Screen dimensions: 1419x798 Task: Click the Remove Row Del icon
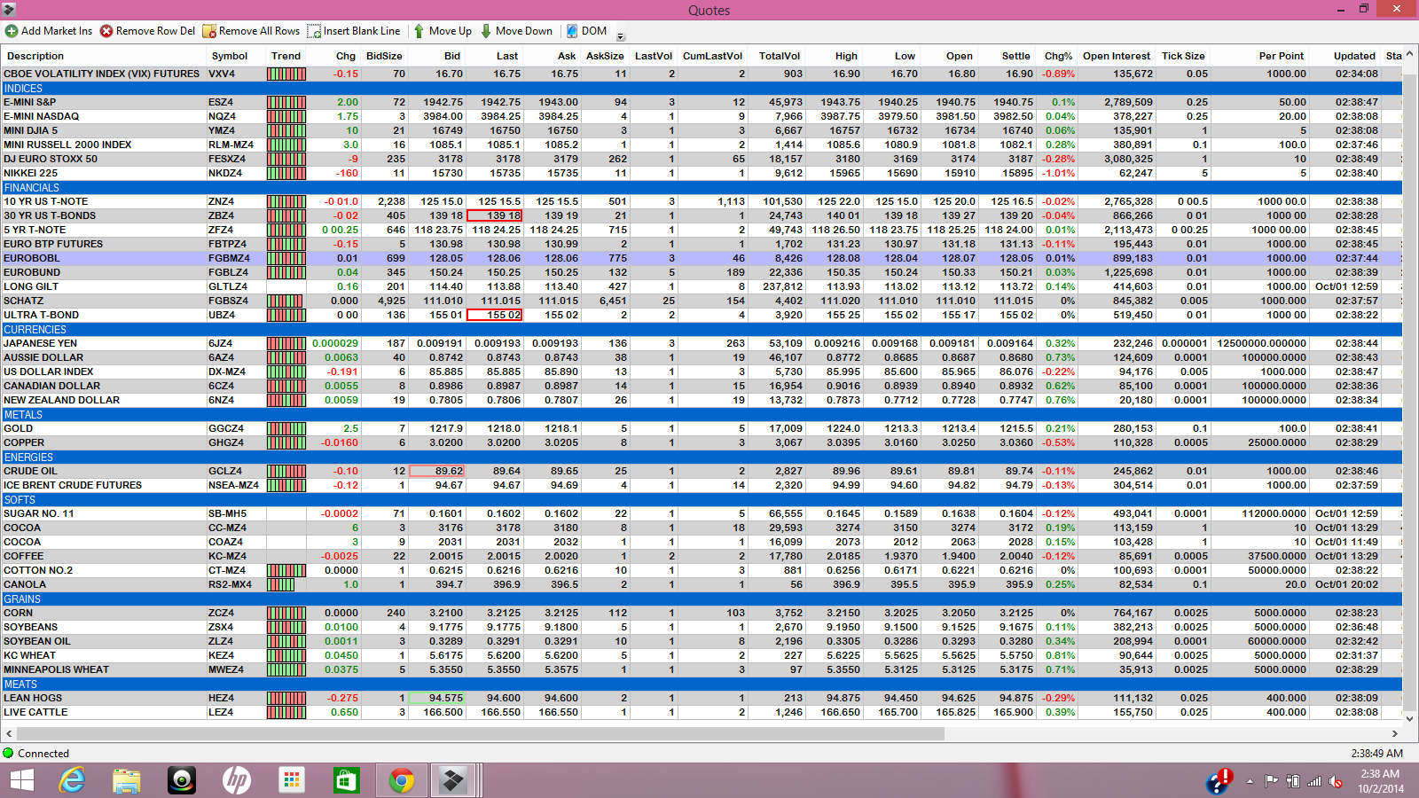[106, 31]
